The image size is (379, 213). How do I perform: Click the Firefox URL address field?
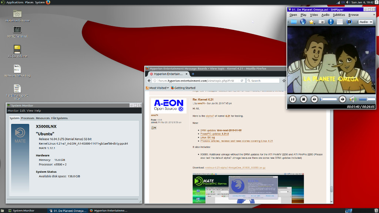tap(198, 81)
